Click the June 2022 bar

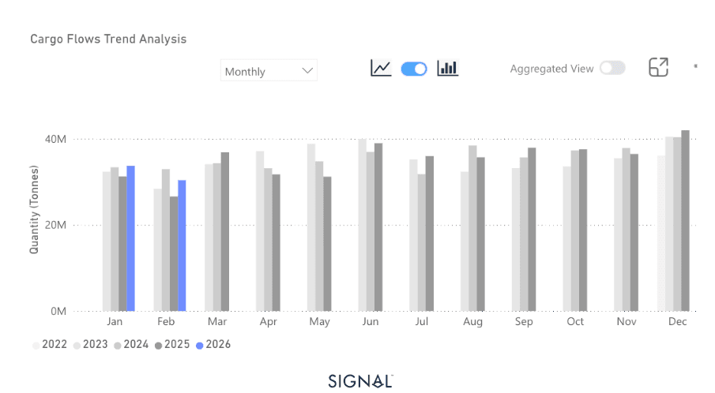coord(362,225)
